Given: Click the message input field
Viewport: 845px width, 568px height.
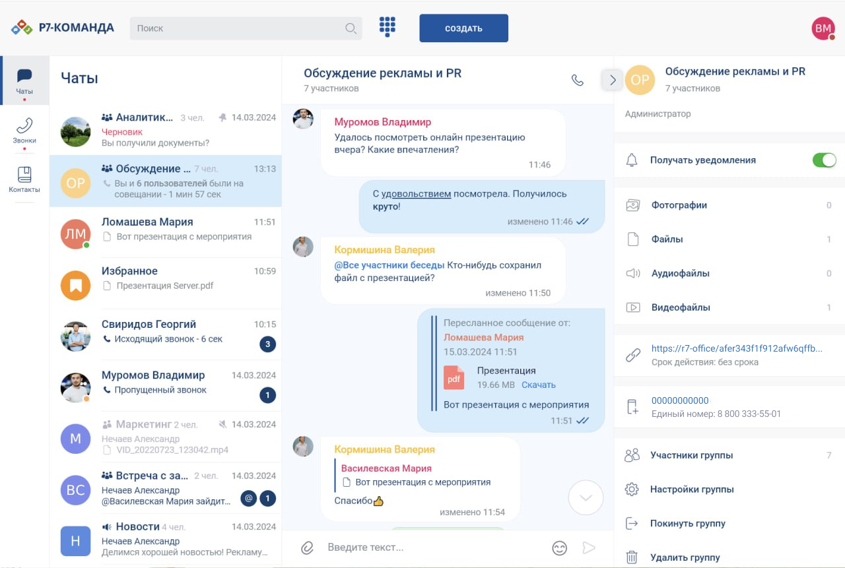Looking at the screenshot, I should pos(429,548).
